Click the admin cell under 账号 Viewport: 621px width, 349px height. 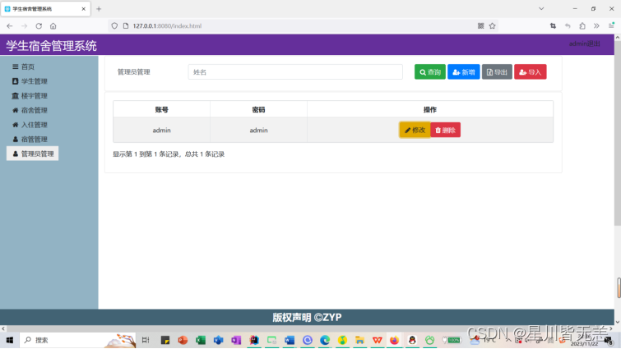pos(161,130)
